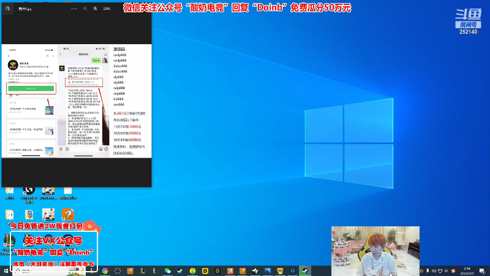This screenshot has width=490, height=276.
Task: Open the yellow owl taskbar icon
Action: [280, 271]
